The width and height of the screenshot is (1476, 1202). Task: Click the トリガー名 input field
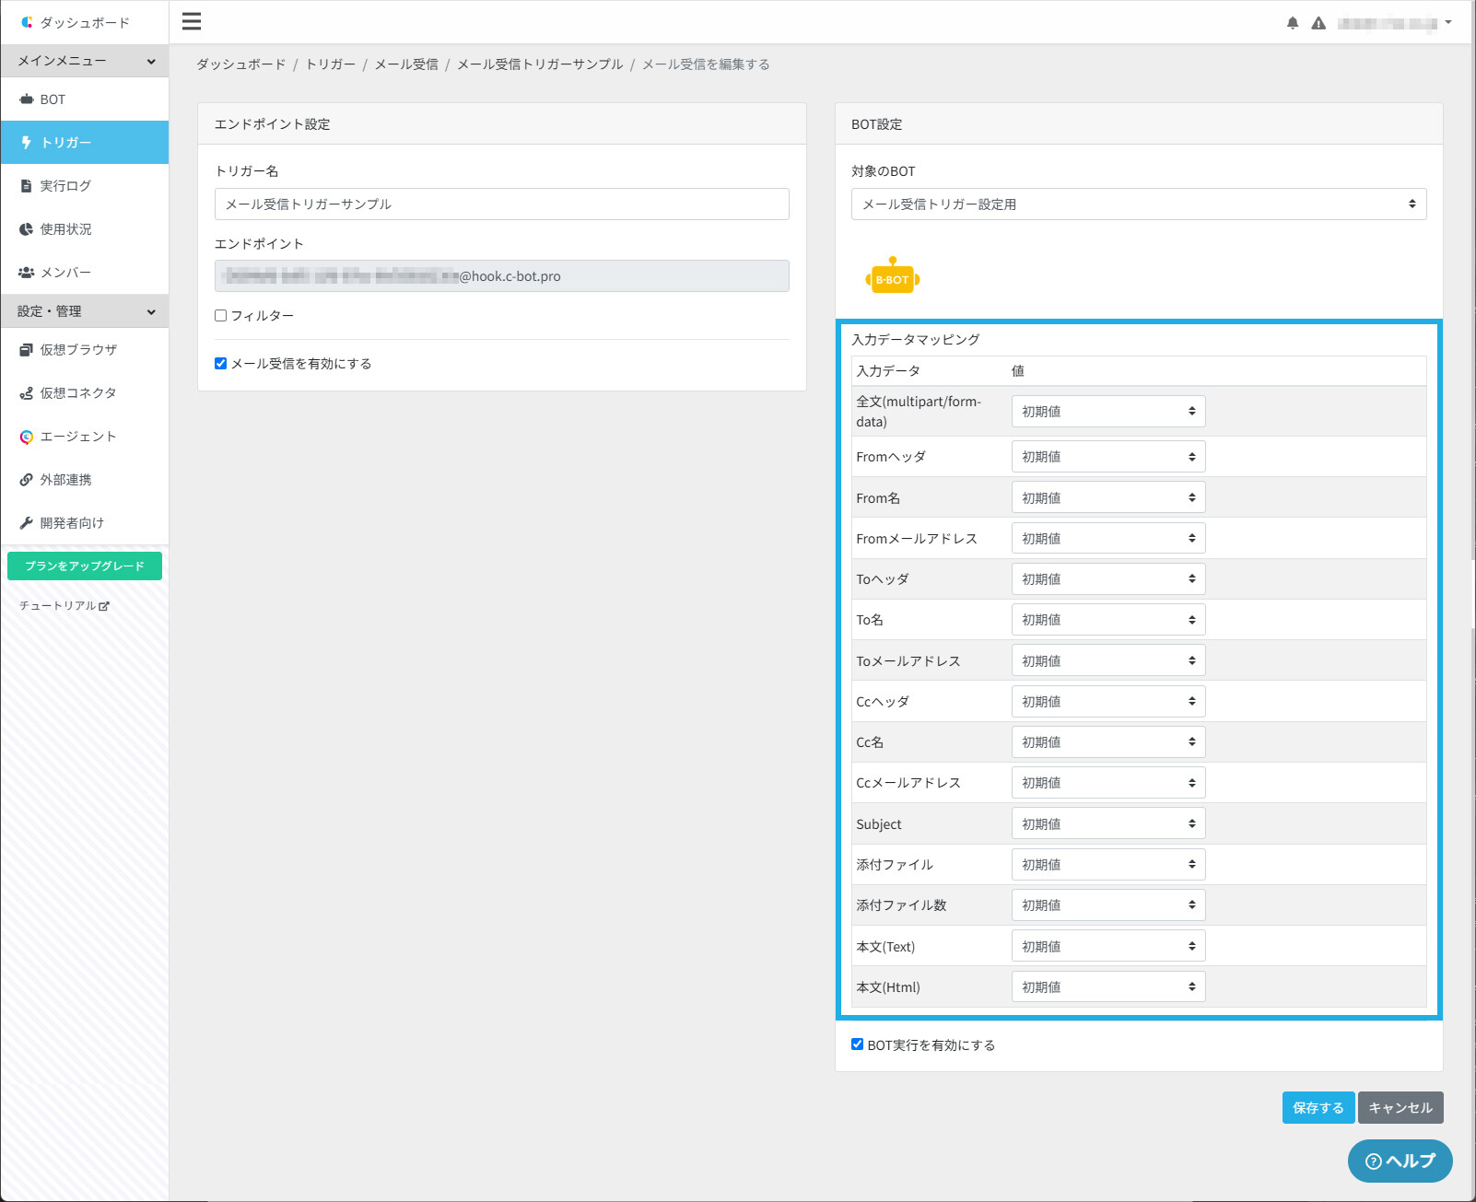pyautogui.click(x=502, y=204)
